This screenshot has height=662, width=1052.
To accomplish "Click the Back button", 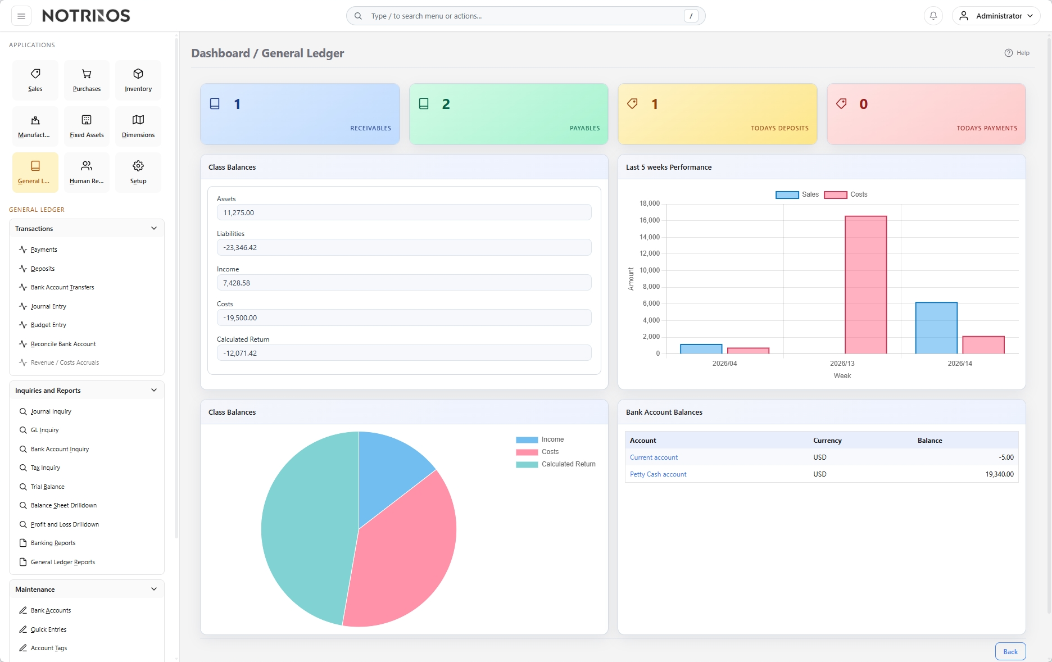I will (1010, 652).
